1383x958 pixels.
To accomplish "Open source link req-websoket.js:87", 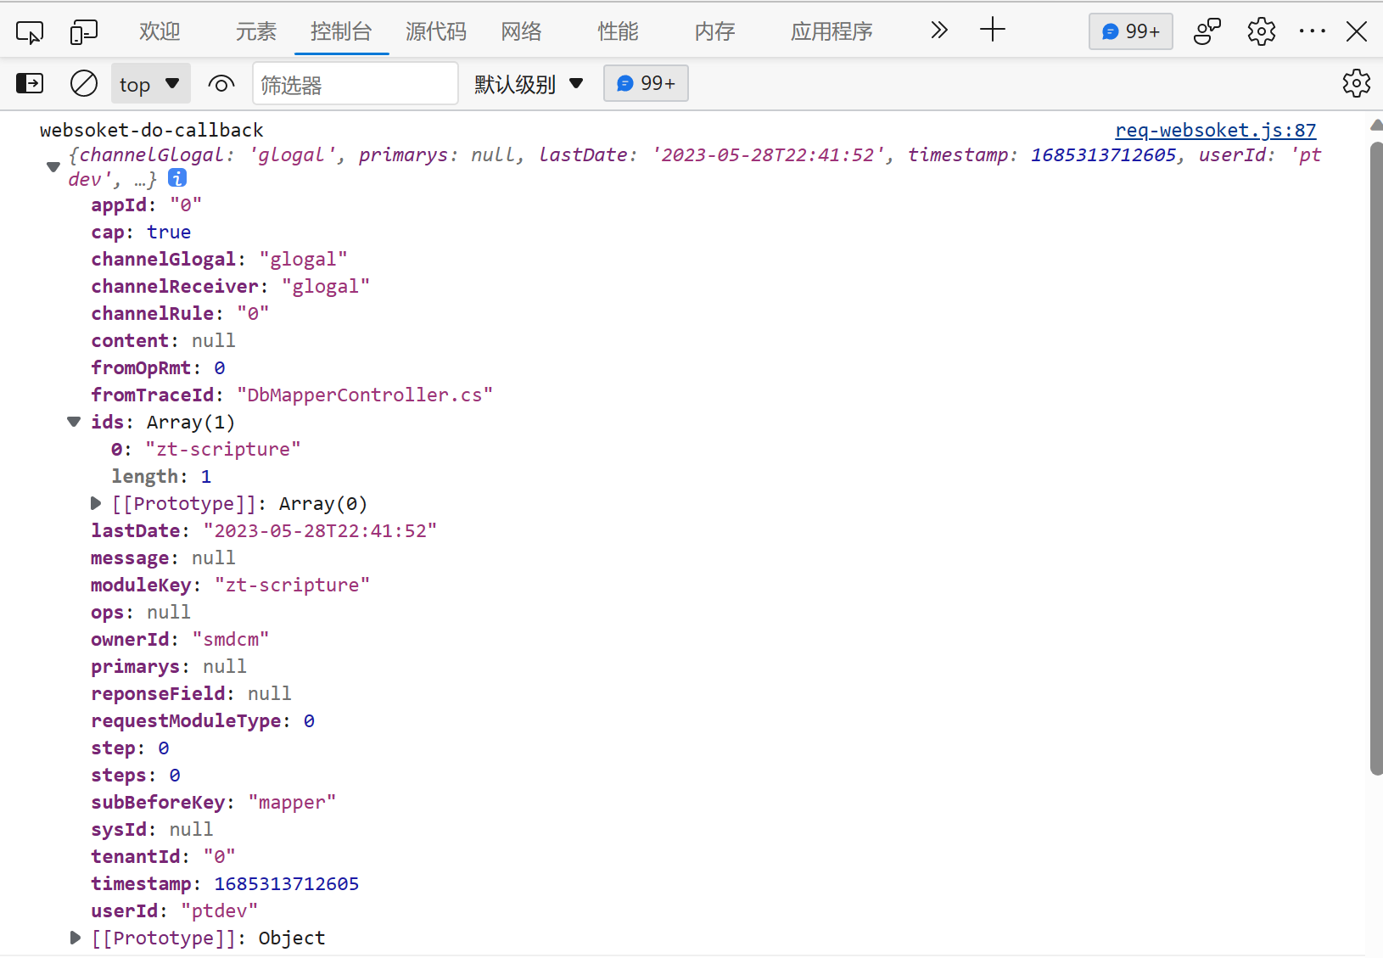I will (1215, 130).
